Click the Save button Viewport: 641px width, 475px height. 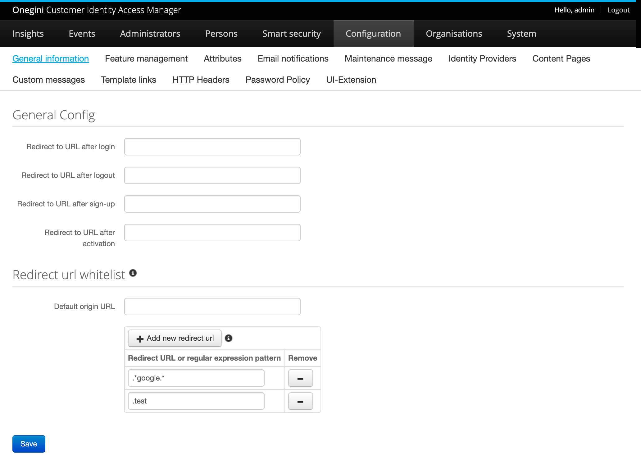(29, 444)
